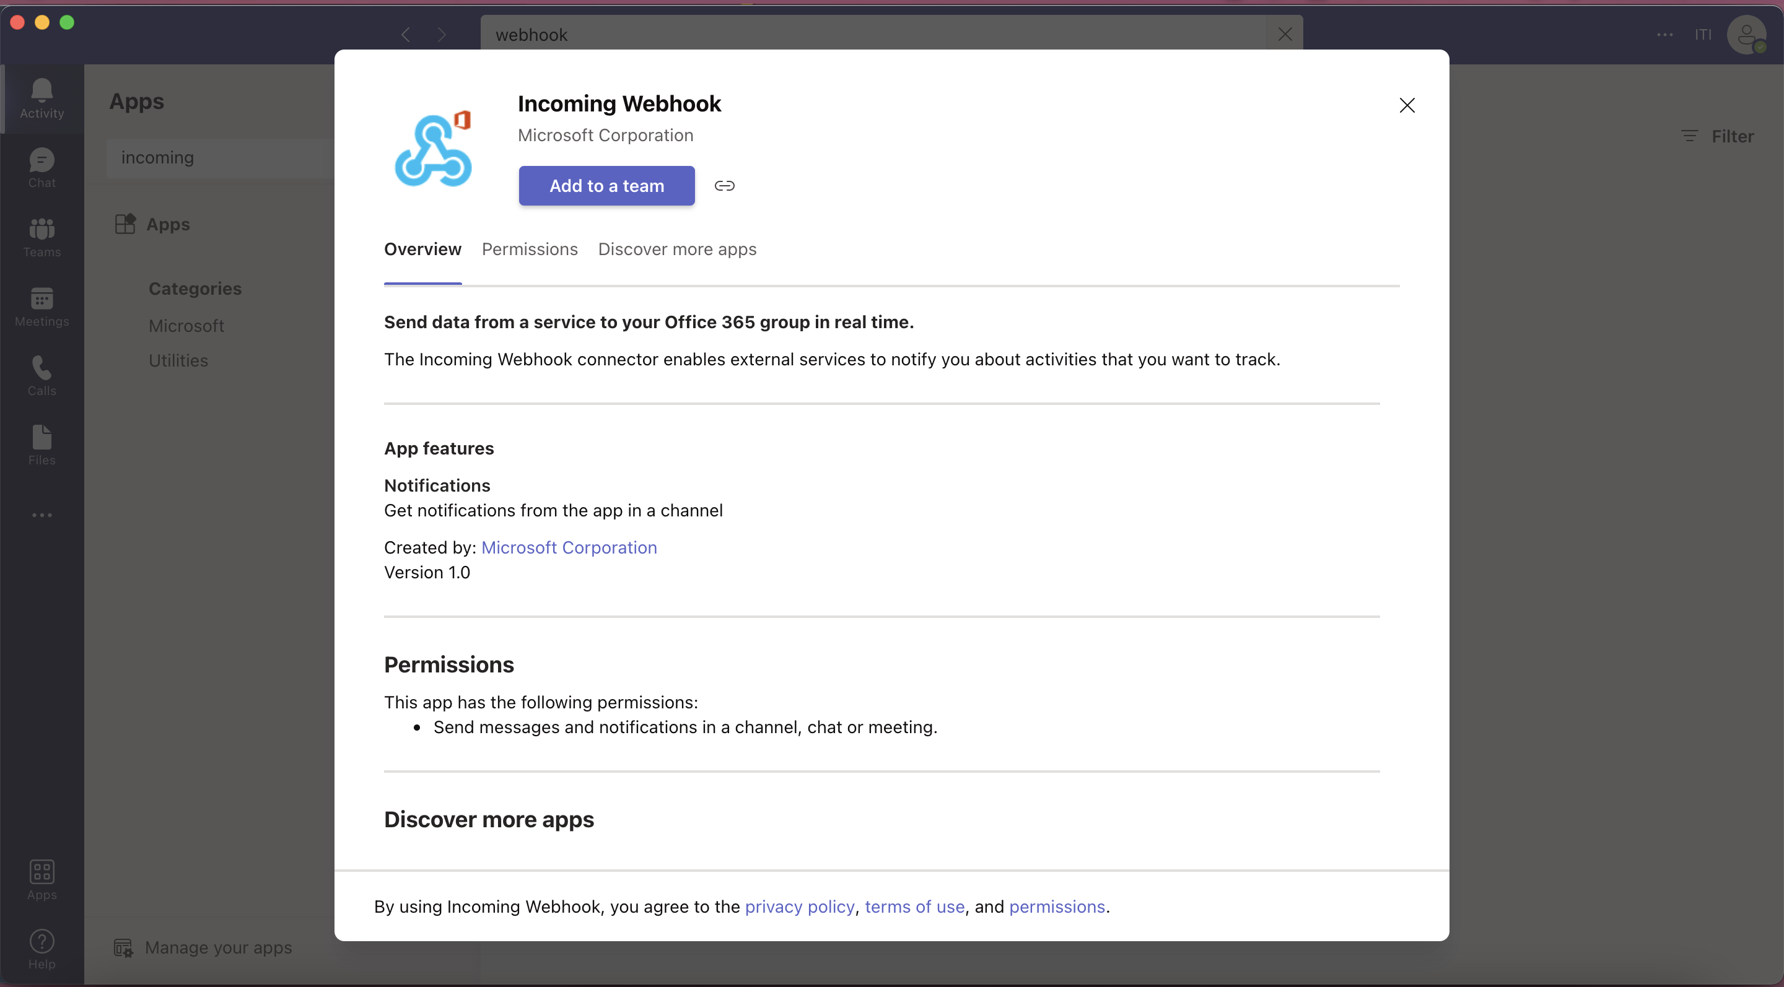Open Help at the sidebar bottom

coord(42,948)
